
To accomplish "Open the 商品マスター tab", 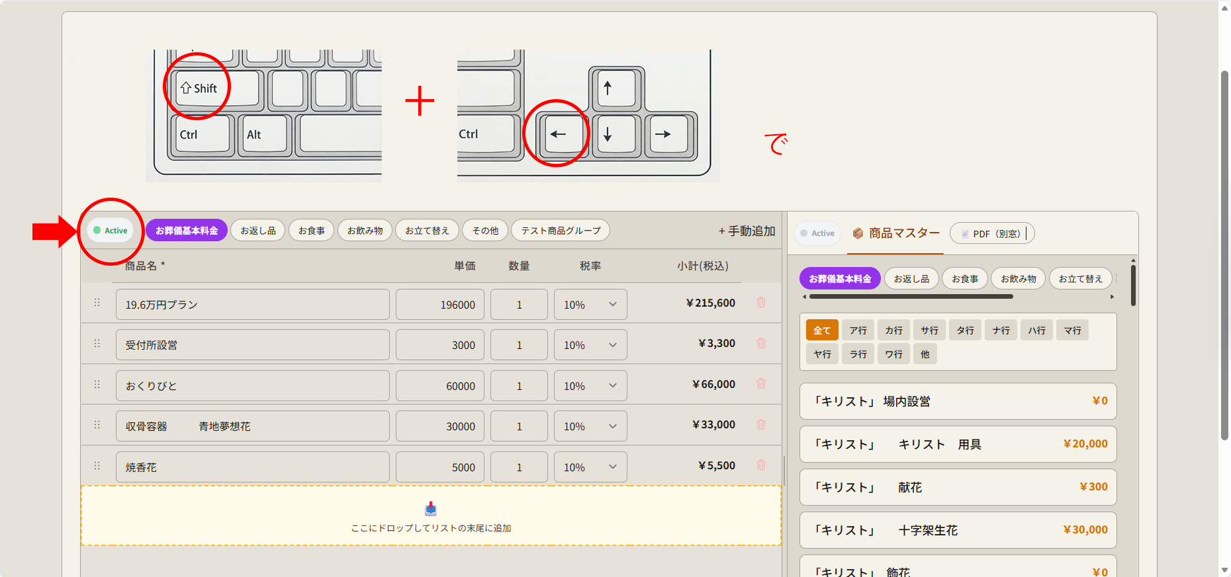I will [895, 233].
